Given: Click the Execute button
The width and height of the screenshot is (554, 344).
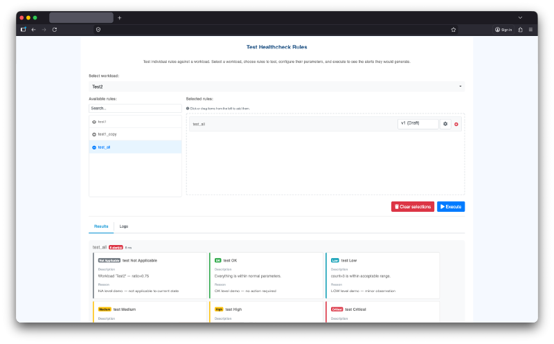Looking at the screenshot, I should pyautogui.click(x=451, y=206).
